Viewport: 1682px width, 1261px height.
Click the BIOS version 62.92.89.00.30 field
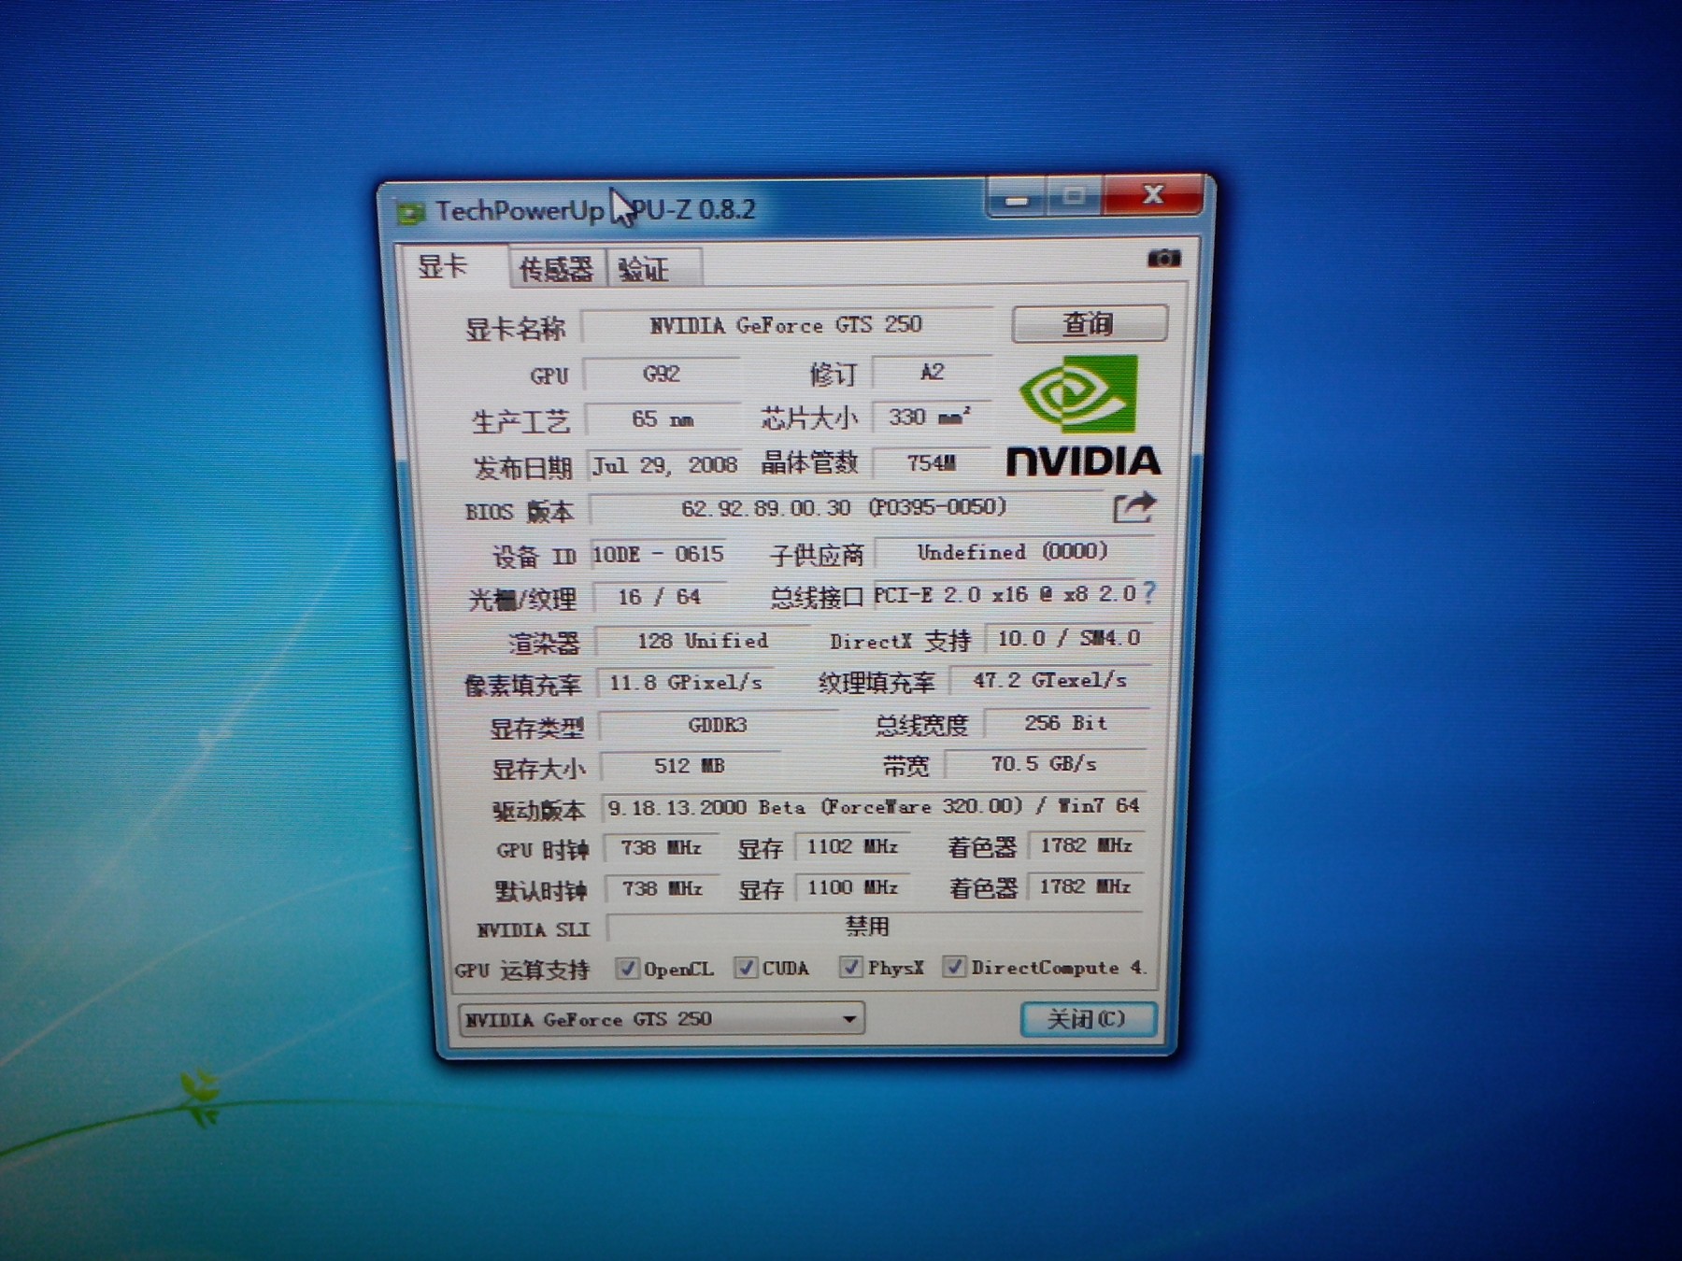[x=846, y=508]
